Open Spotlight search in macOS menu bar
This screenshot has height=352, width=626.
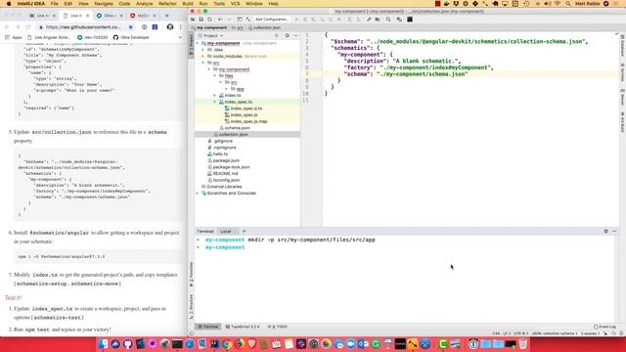point(567,4)
